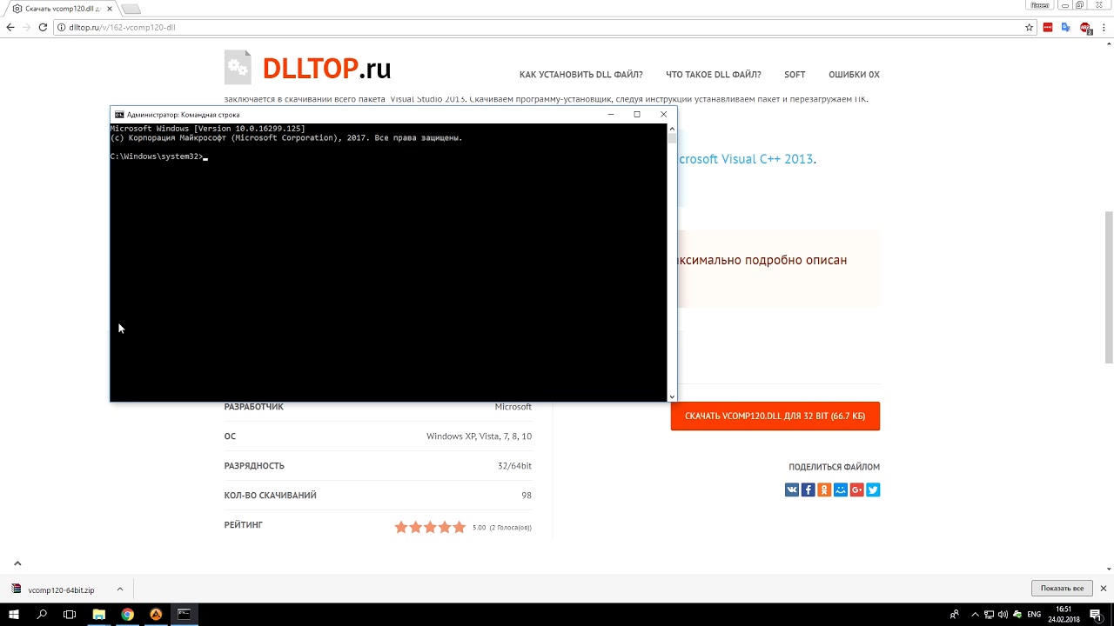Viewport: 1114px width, 626px height.
Task: Click the up chevron at page bottom-left
Action: tap(17, 563)
